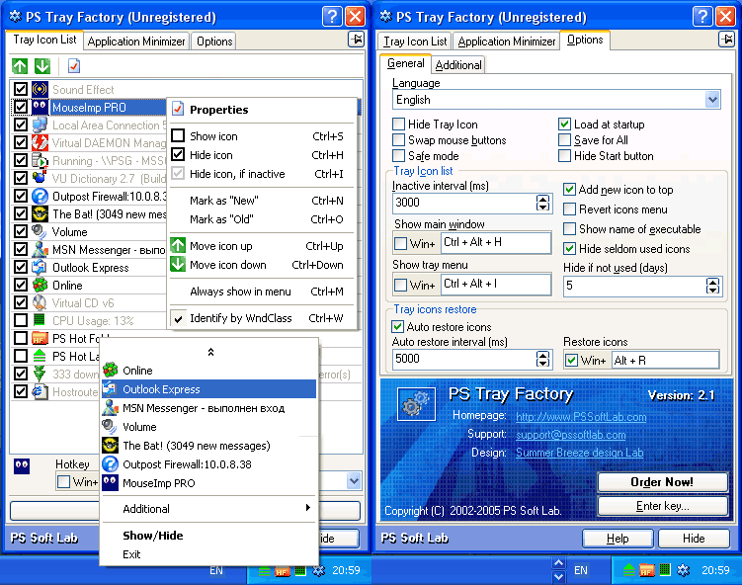The image size is (742, 585).
Task: Click the gear logo in the about panel
Action: (x=416, y=404)
